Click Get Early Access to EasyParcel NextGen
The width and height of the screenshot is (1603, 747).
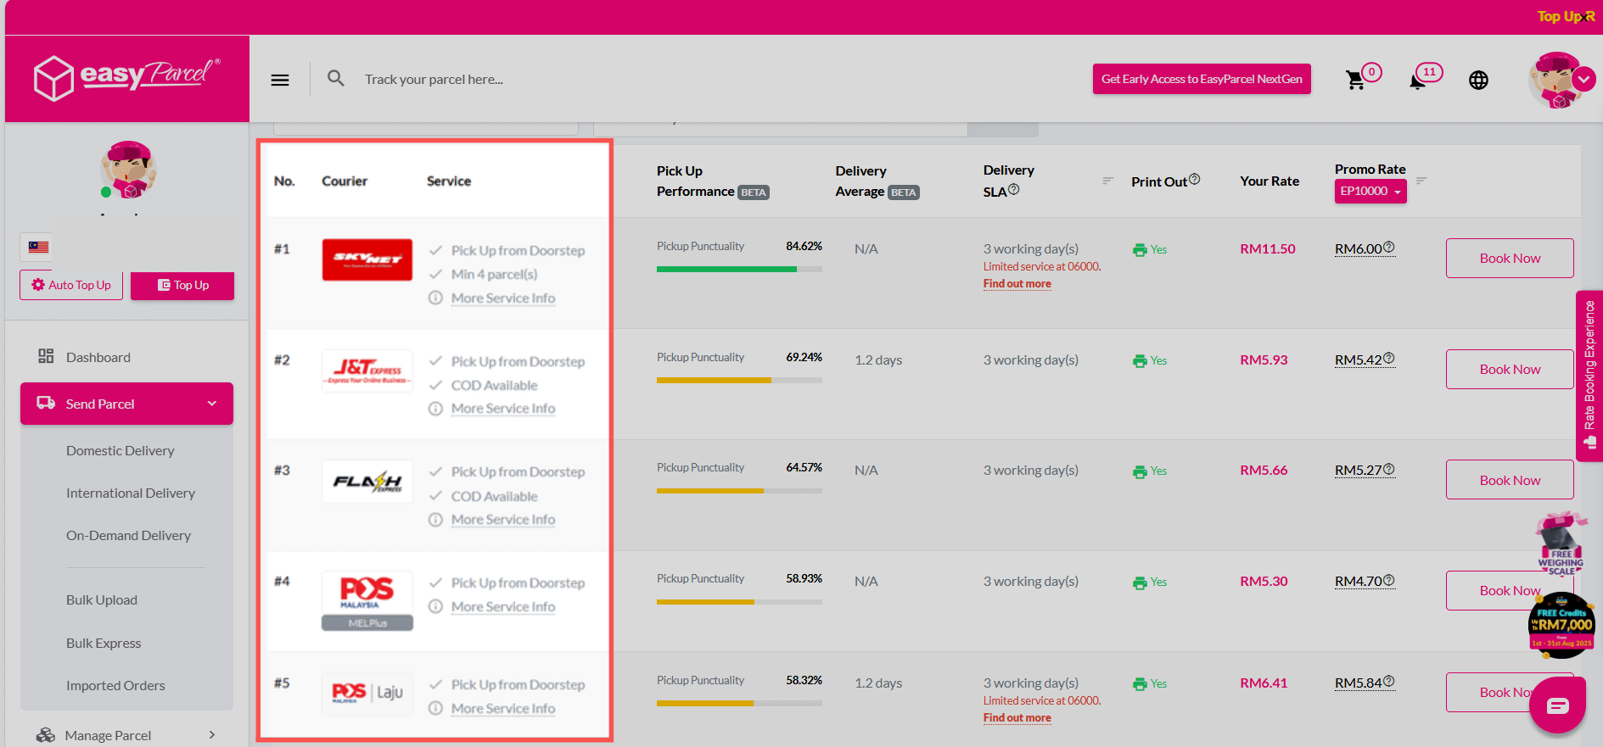coord(1202,79)
